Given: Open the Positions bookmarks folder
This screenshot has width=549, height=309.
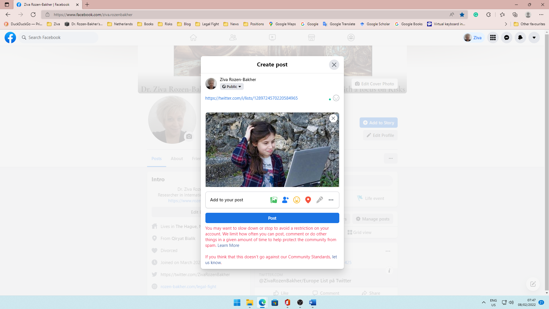Looking at the screenshot, I should click(253, 24).
